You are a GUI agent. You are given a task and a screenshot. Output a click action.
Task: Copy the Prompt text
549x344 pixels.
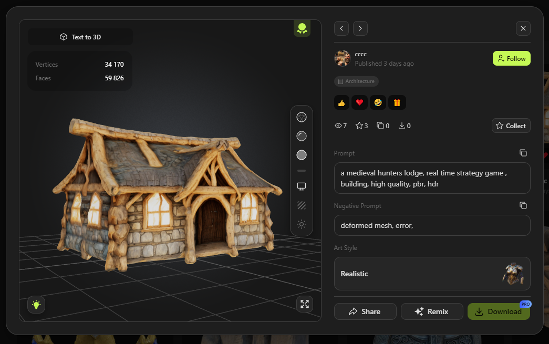pyautogui.click(x=523, y=153)
